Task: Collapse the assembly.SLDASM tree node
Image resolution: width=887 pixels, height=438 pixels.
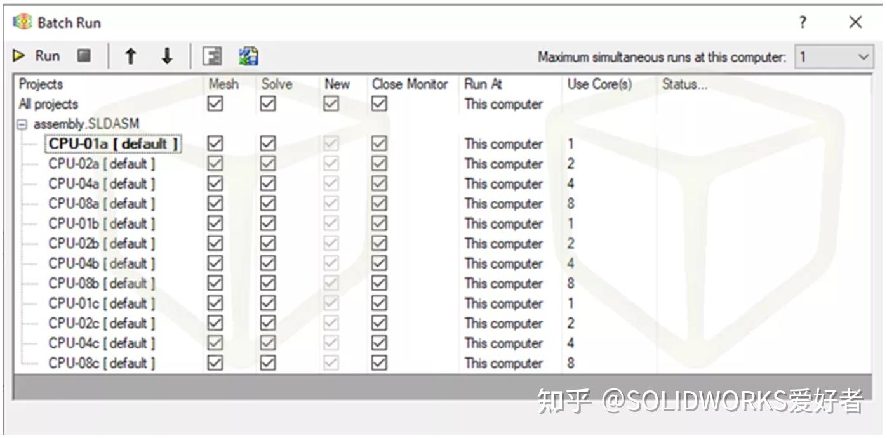Action: (22, 123)
